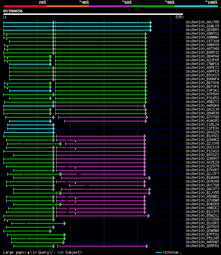Click the UniRef100_A4RQK4 label
221x255 pixels.
tap(202, 105)
